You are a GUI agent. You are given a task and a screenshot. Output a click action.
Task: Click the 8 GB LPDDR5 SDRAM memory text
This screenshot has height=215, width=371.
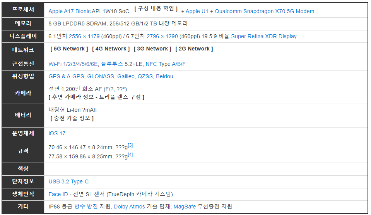[77, 24]
